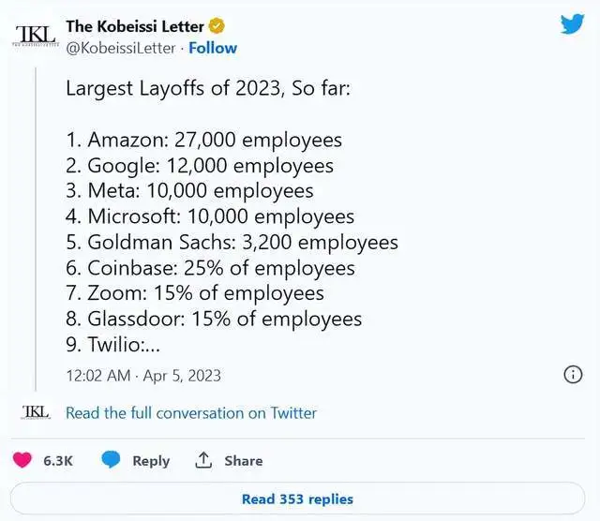Image resolution: width=600 pixels, height=521 pixels.
Task: Click the 6.3K likes count
Action: point(58,461)
